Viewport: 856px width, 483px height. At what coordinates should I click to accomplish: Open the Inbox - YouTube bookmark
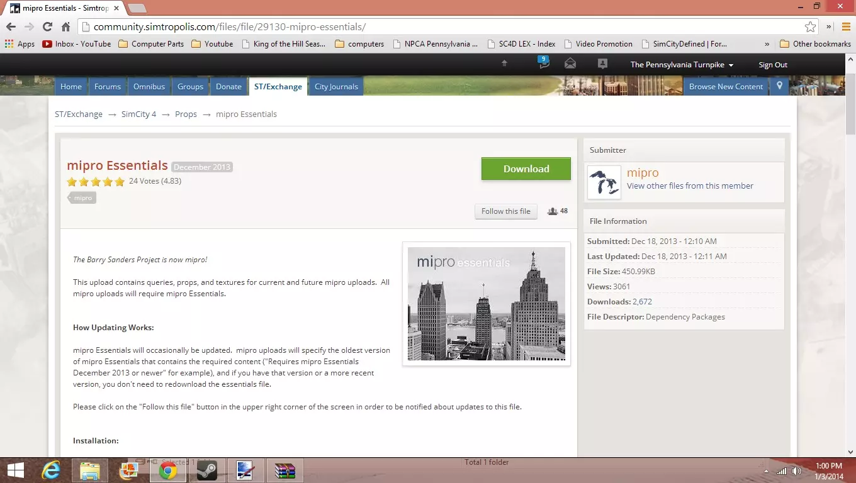click(x=76, y=44)
